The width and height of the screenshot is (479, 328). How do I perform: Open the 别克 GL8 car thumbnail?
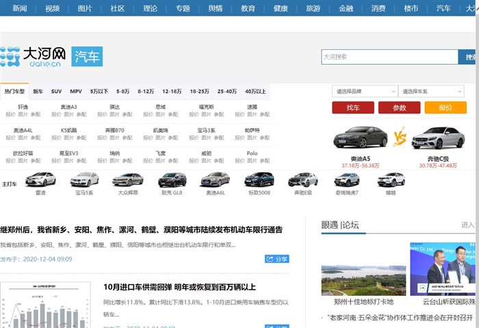click(x=172, y=180)
